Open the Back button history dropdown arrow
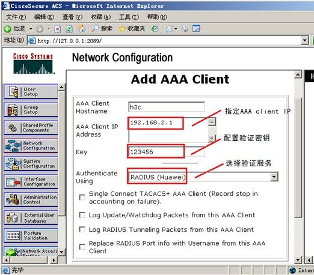Image resolution: width=314 pixels, height=275 pixels. (x=31, y=29)
